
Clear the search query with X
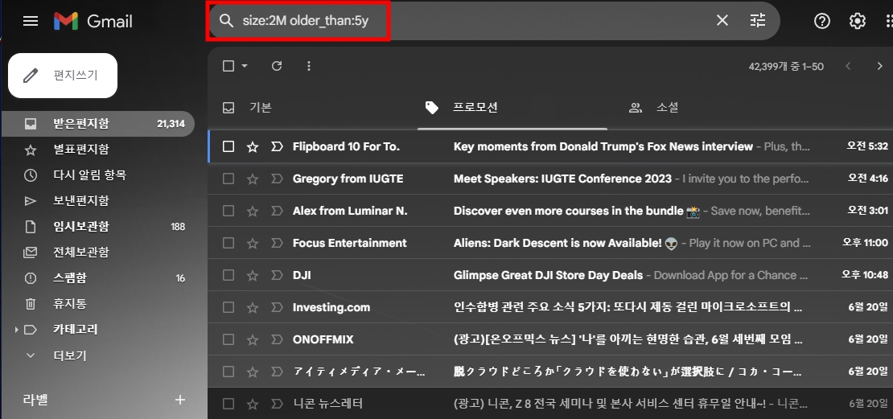tap(722, 21)
